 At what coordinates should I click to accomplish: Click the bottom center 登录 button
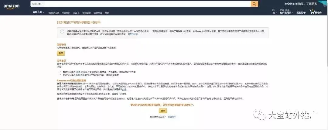(163, 111)
